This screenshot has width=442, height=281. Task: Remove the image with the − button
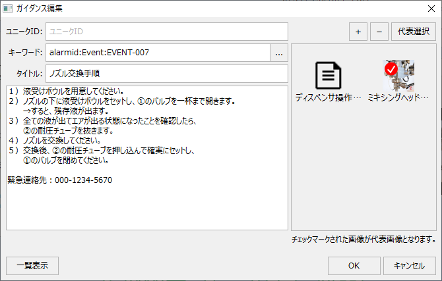(379, 32)
